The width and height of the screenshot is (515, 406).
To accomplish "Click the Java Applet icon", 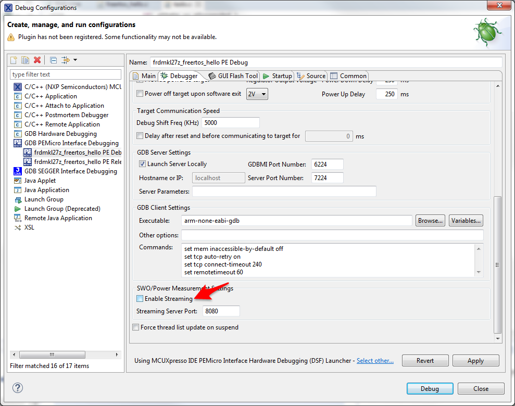I will [x=18, y=181].
